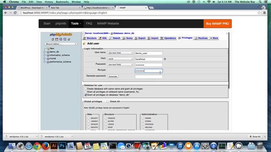Check 'Create database with same name' option
Viewport: 271px width, 152px height.
[x=86, y=89]
